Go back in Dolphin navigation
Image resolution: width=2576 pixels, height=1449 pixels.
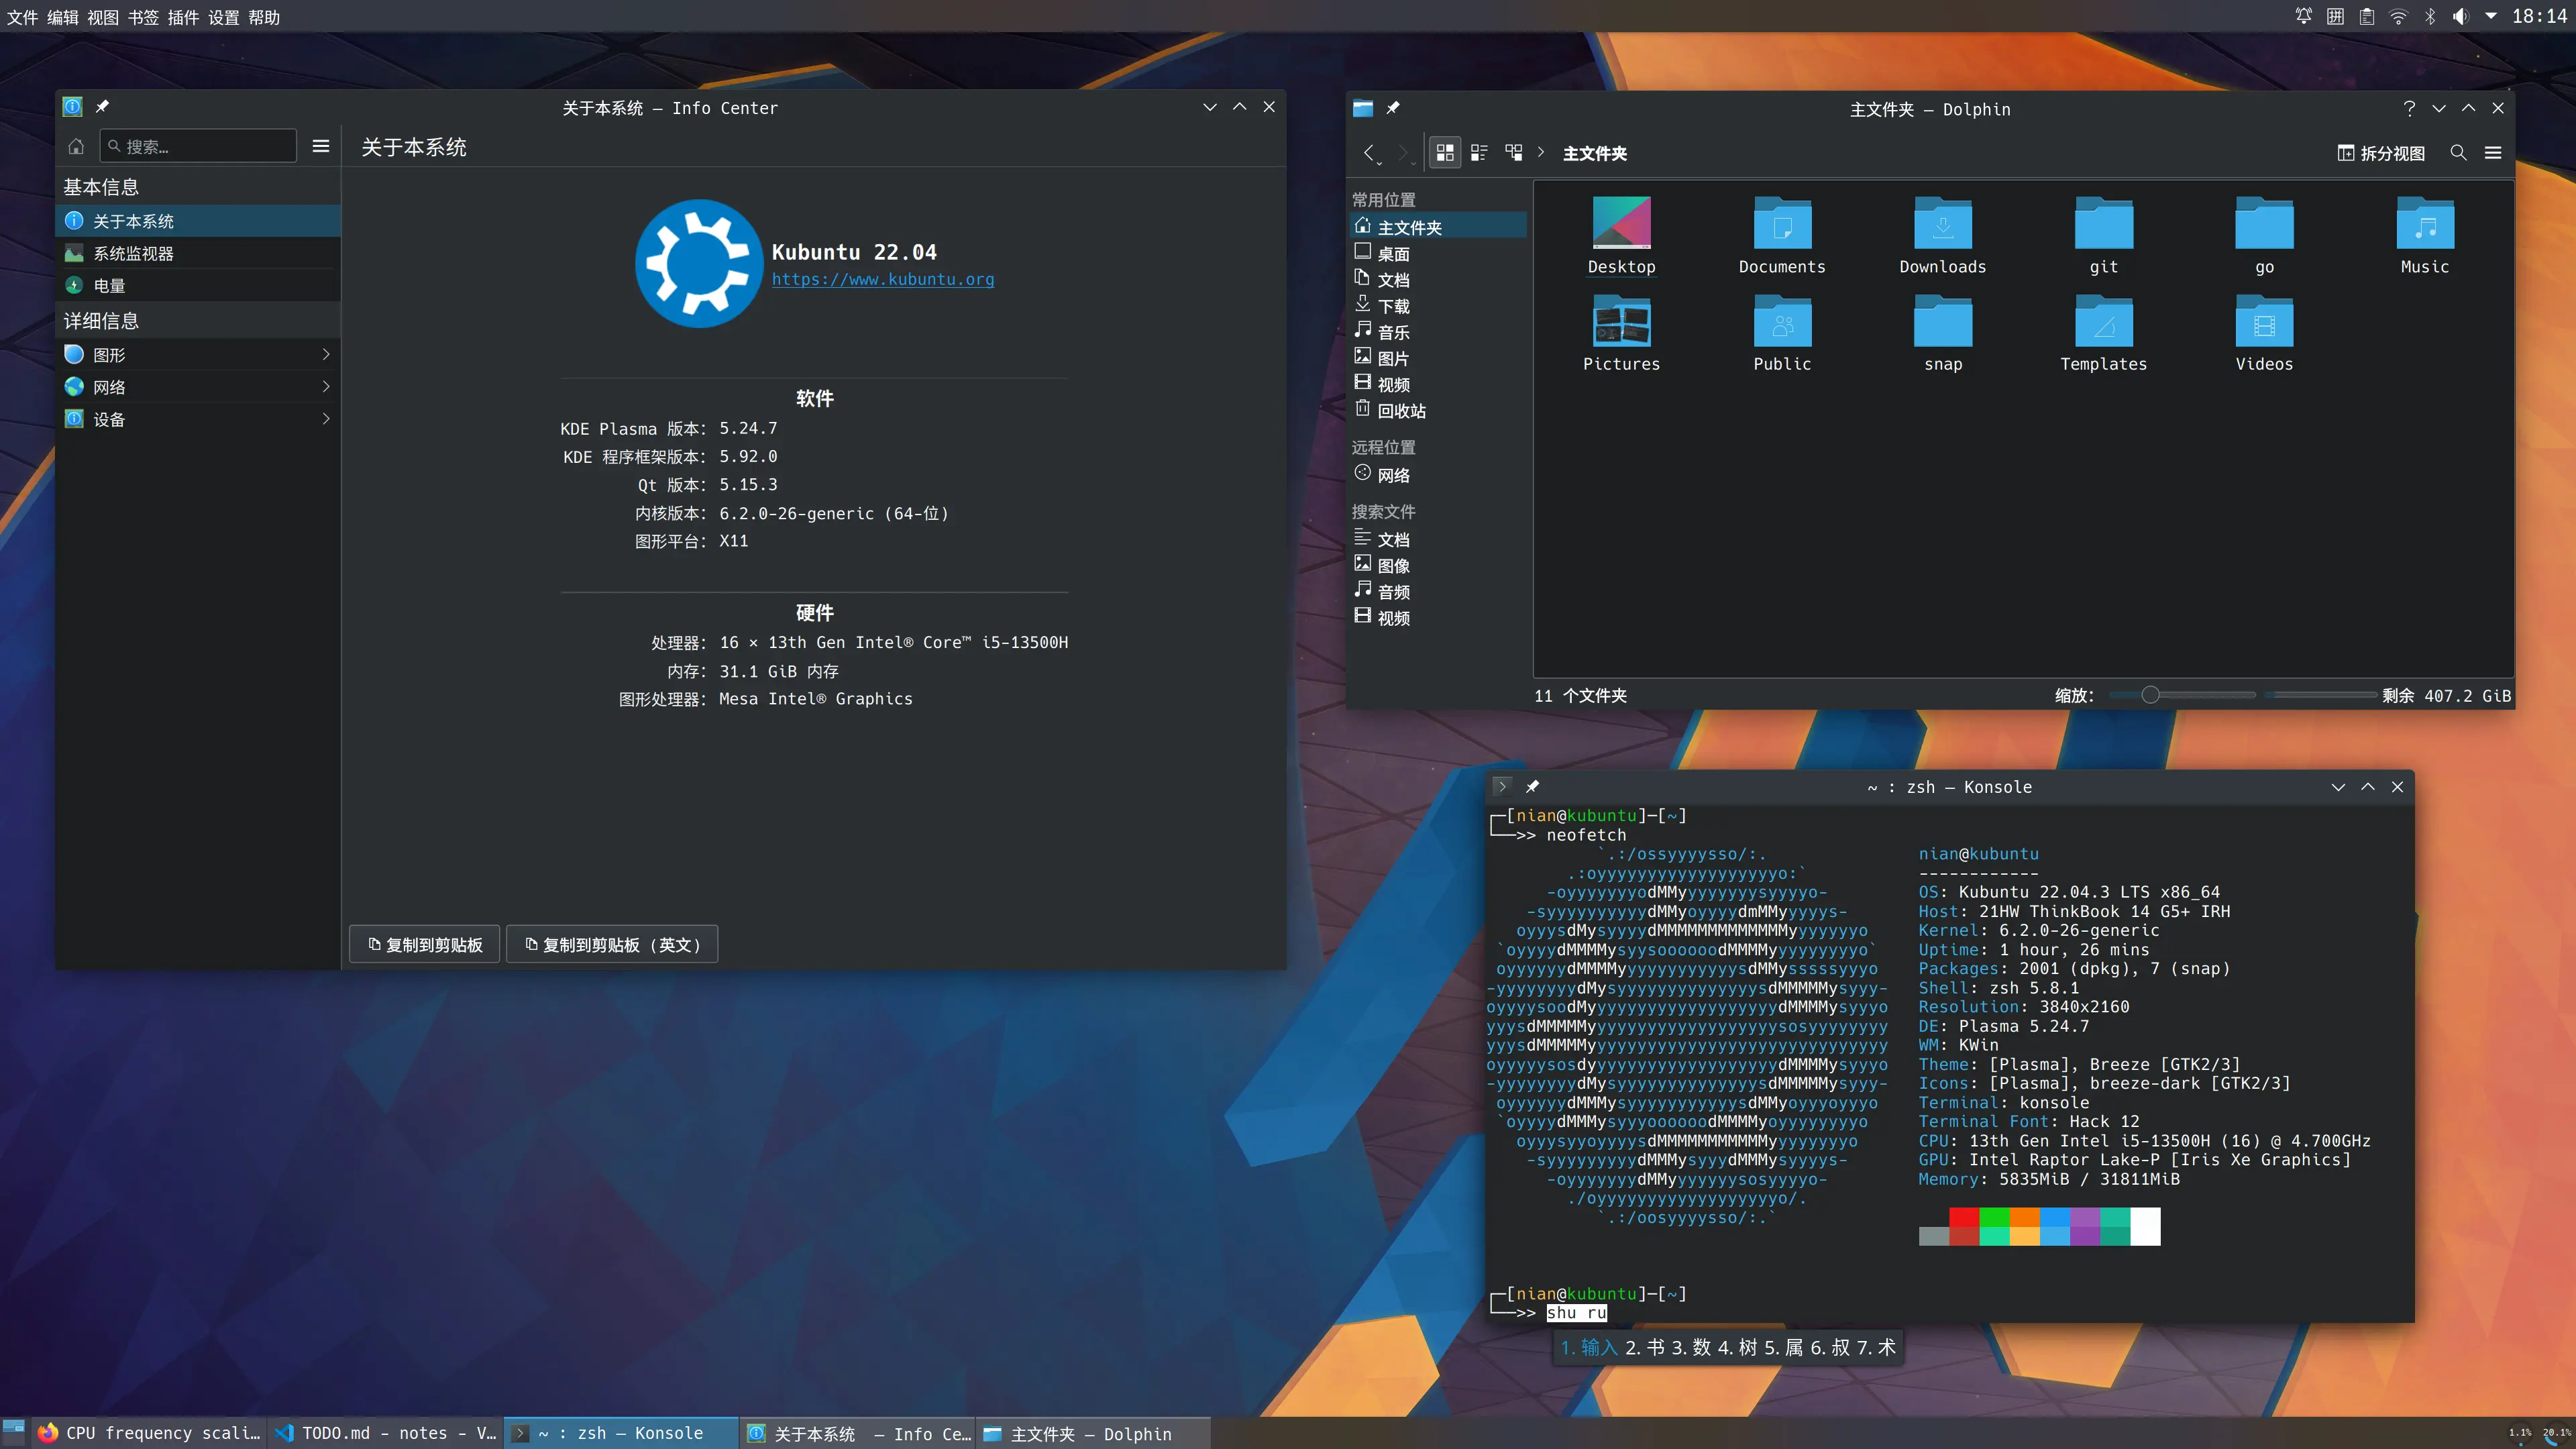[x=1369, y=153]
